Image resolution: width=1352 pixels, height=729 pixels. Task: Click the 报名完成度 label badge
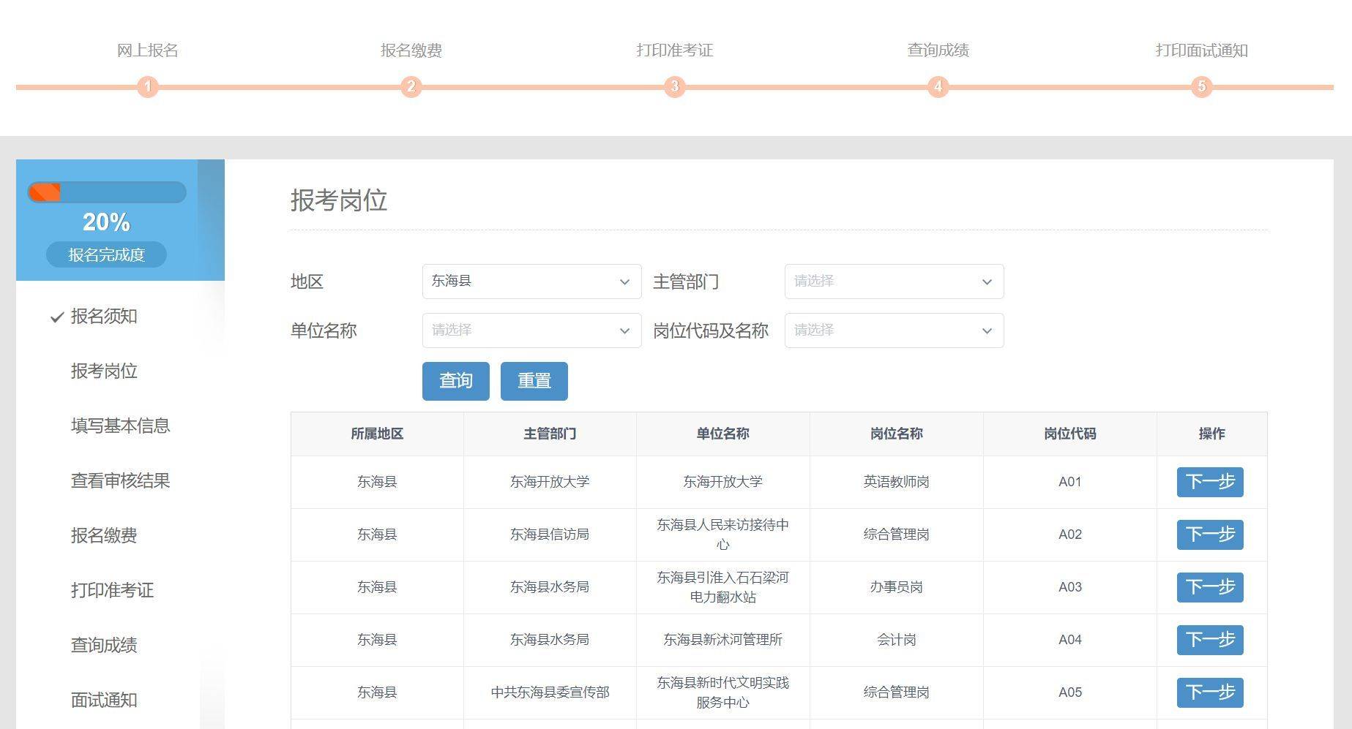(x=107, y=255)
